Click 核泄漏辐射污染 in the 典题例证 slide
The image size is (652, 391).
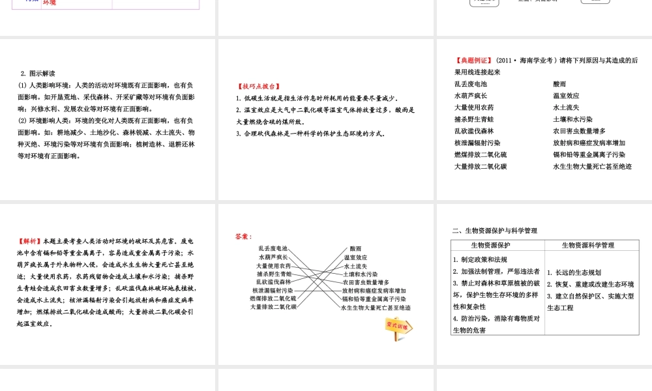click(477, 143)
